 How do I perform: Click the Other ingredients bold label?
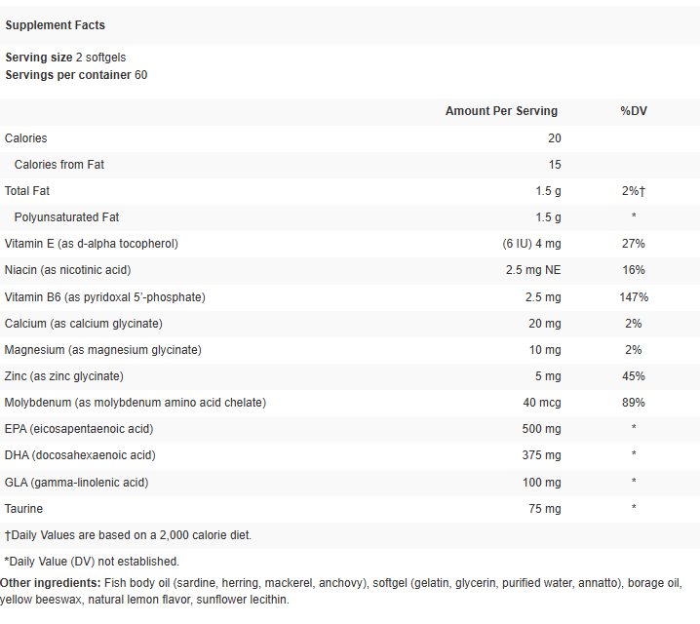[50, 582]
